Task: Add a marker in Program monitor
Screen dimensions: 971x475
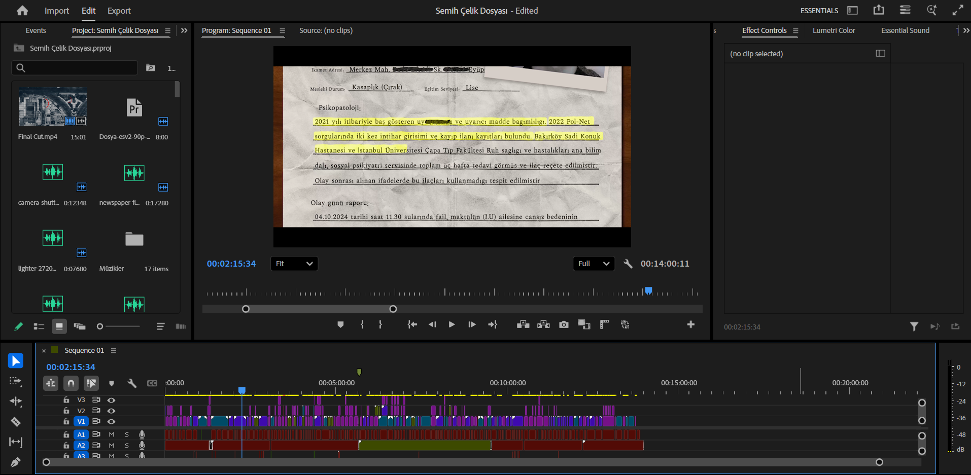Action: pos(340,325)
